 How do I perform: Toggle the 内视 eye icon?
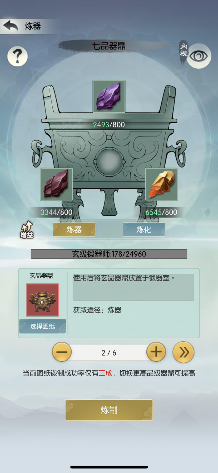pyautogui.click(x=199, y=56)
